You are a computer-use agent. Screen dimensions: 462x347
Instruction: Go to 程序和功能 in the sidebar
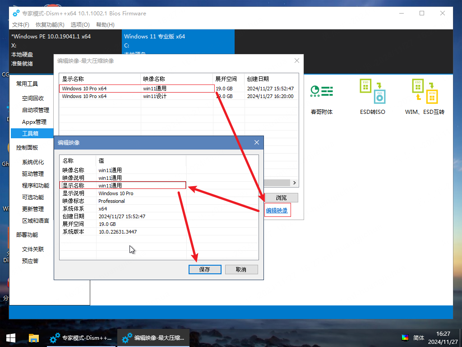(35, 185)
